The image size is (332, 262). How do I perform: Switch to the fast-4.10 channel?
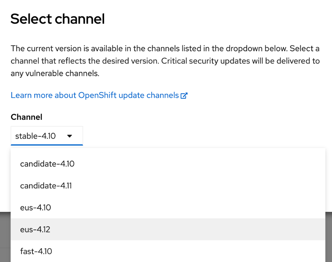click(x=36, y=251)
